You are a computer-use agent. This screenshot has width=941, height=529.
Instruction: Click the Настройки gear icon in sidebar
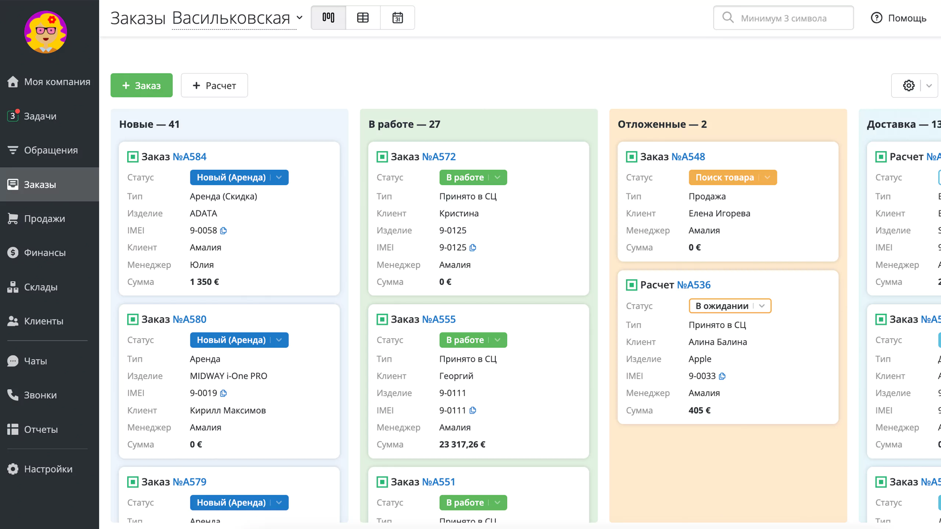coord(13,469)
